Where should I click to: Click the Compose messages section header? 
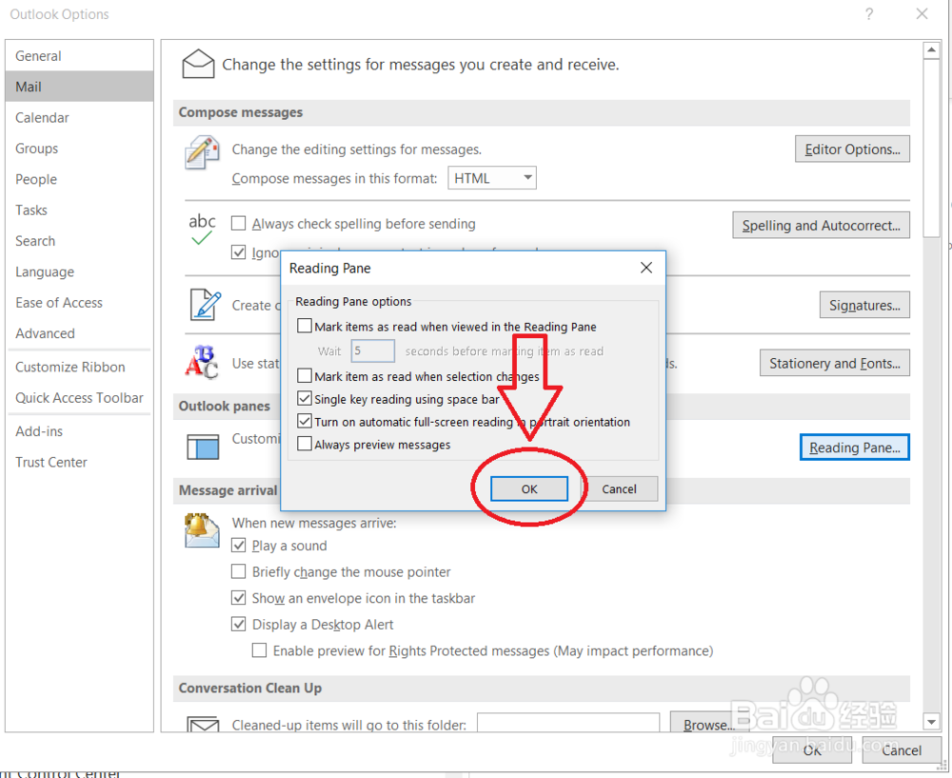[541, 112]
